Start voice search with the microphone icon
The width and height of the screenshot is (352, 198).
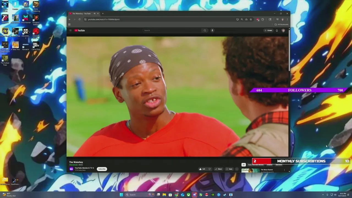click(212, 31)
